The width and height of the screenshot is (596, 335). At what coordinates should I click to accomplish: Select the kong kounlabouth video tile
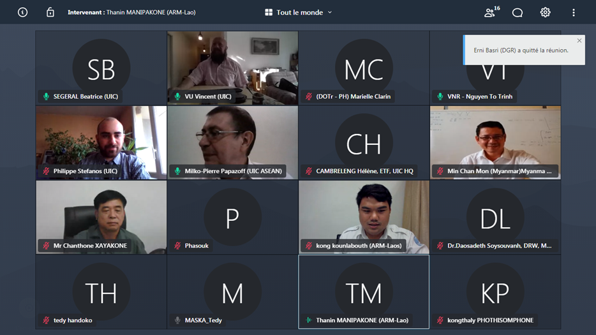pyautogui.click(x=364, y=217)
